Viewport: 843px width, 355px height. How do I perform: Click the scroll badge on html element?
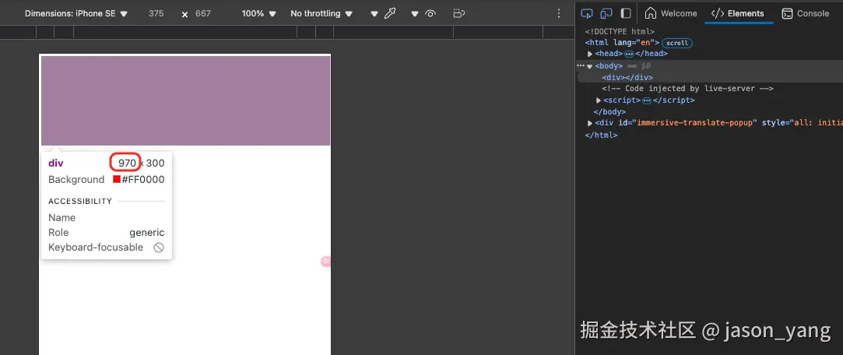(677, 43)
